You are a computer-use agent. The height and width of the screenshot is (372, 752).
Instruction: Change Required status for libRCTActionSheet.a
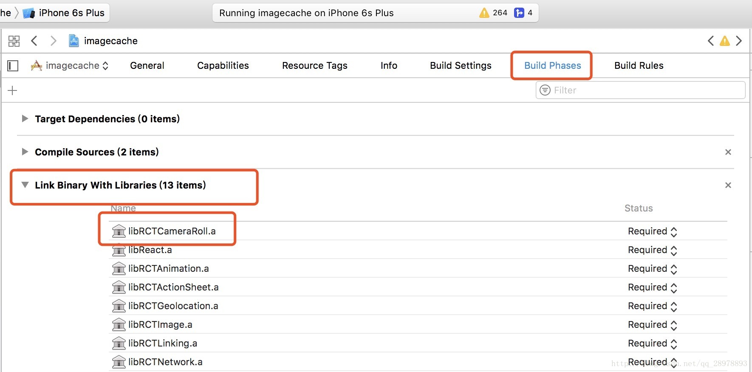click(652, 287)
